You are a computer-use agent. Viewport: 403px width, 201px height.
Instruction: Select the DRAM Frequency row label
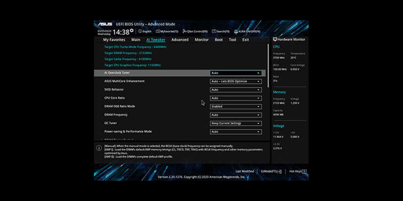116,115
